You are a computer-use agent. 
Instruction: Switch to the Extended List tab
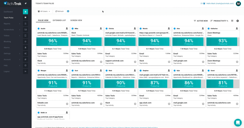coord(59,20)
